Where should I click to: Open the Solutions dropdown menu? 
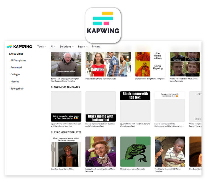tap(67, 47)
